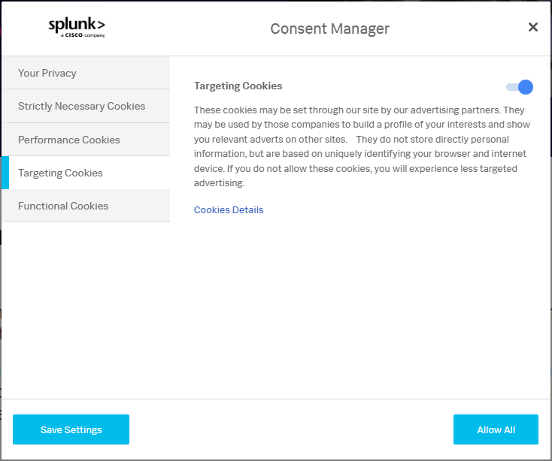Click the Consent Manager title text

point(330,29)
